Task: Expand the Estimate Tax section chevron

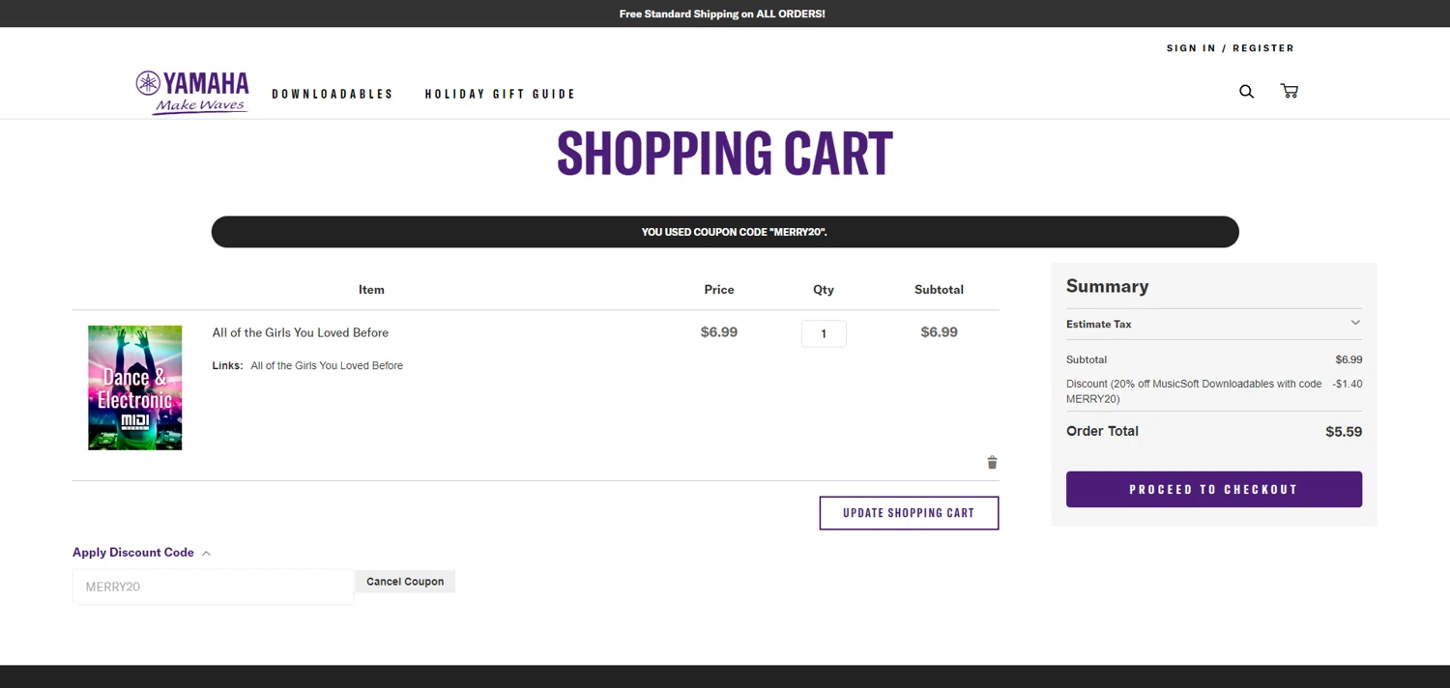Action: (x=1355, y=323)
